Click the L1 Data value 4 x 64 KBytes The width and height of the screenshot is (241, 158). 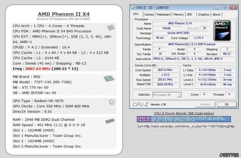coord(207,70)
